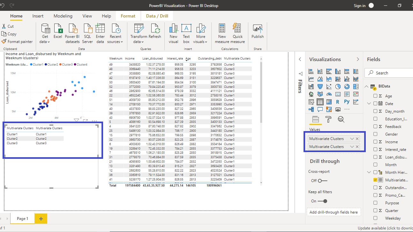Open the Analytics magnifier pane

(341, 119)
